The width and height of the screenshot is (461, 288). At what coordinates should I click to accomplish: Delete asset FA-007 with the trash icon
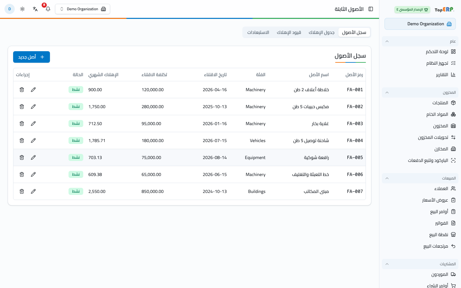click(22, 191)
